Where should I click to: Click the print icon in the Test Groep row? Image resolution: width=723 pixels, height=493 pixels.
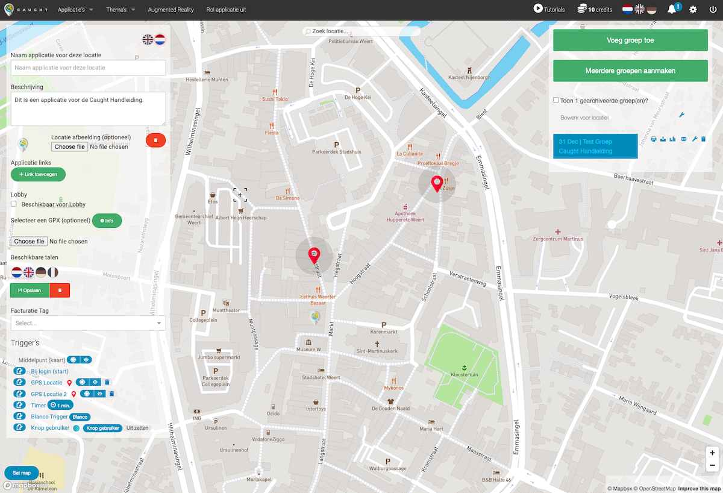pos(654,139)
